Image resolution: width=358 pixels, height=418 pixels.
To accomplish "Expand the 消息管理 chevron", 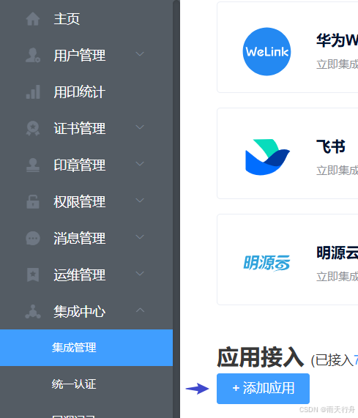I will [x=140, y=237].
